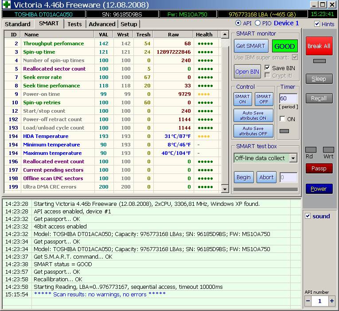This screenshot has height=311, width=339.
Task: Click the Name column header
Action: [57, 35]
